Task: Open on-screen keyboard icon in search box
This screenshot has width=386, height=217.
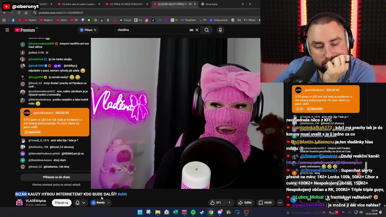Action: point(191,30)
